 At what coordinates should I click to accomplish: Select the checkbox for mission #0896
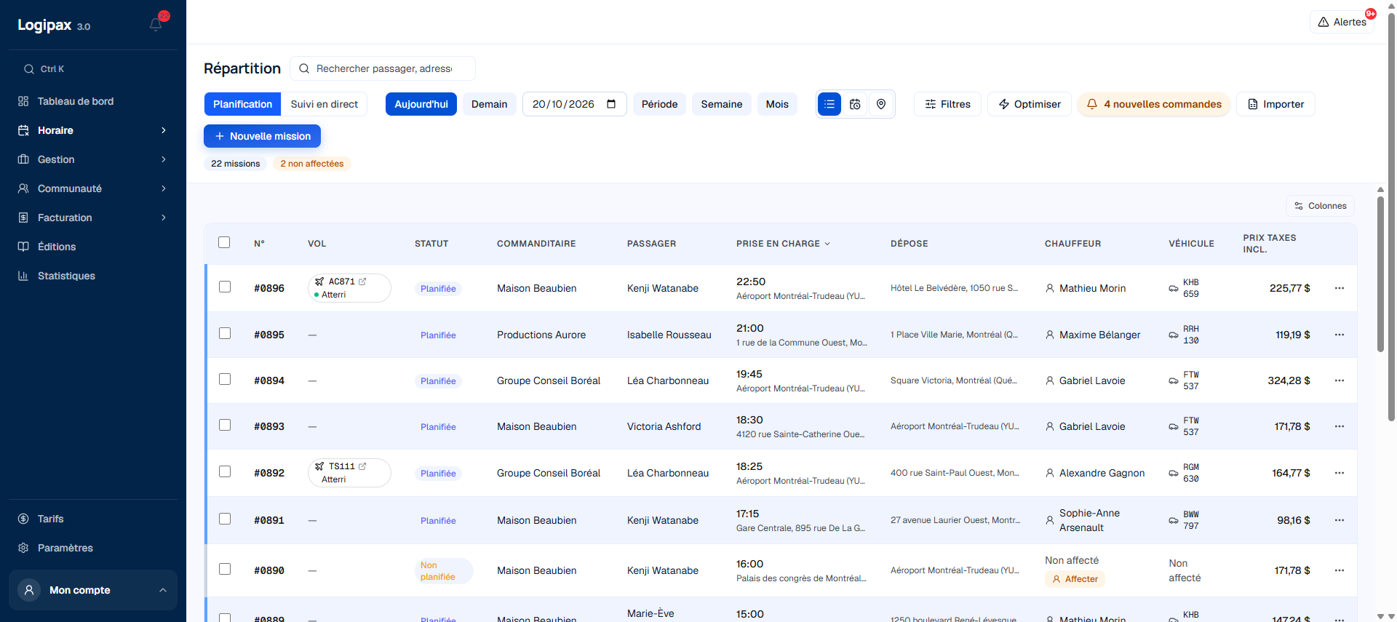coord(225,287)
